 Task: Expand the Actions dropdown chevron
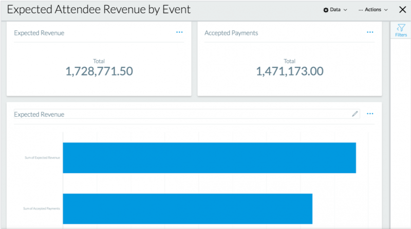coord(386,10)
